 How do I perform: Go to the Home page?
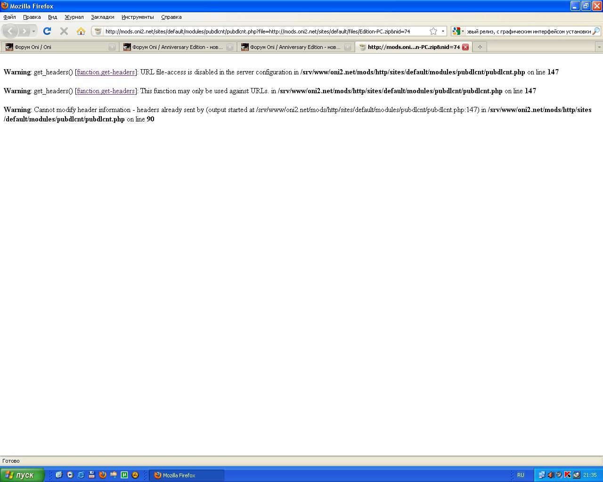[81, 31]
